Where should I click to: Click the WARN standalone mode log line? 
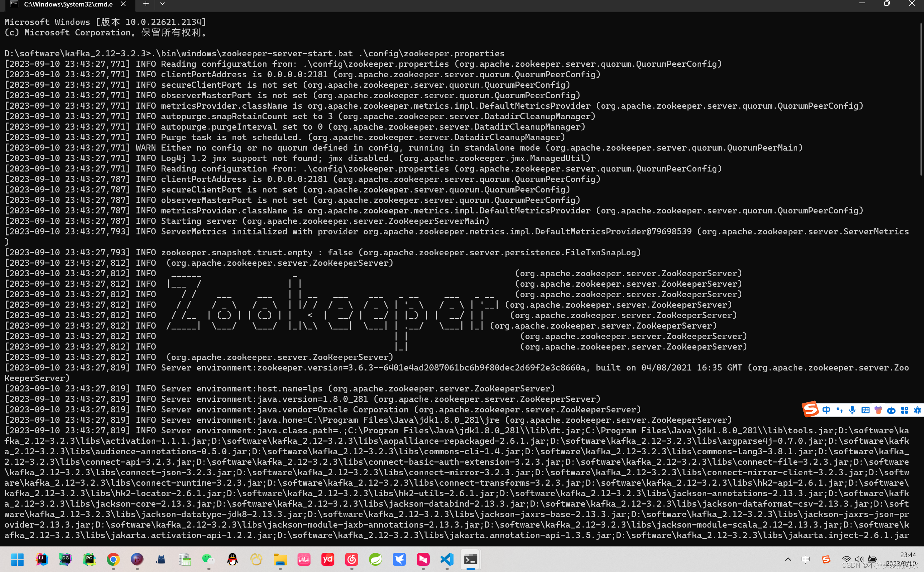tap(403, 148)
